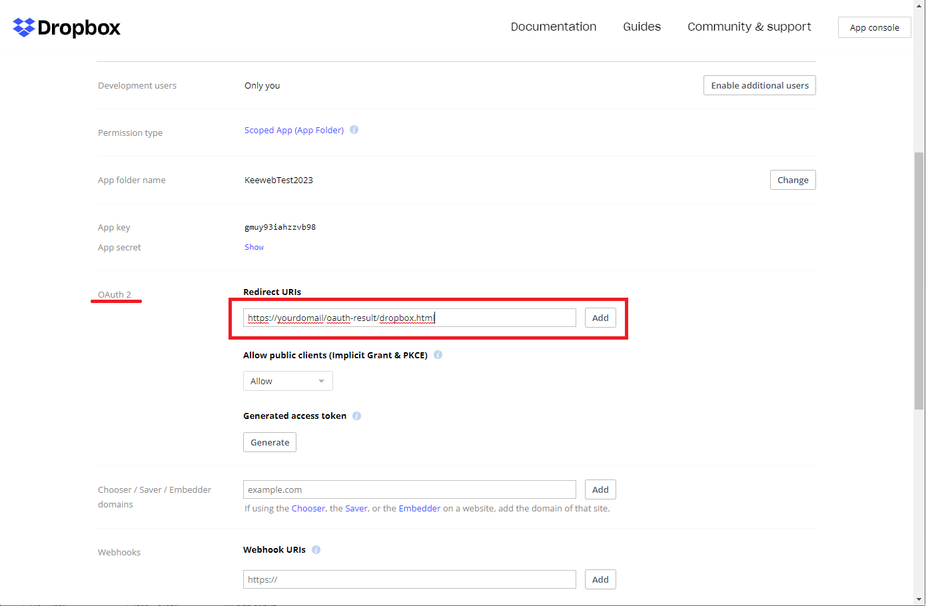Add the Redirect URI

[600, 318]
